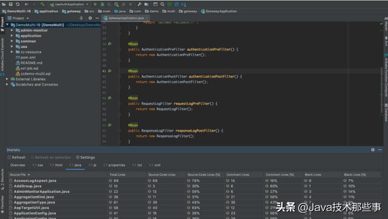Click the window layout icon in toolbar
Screen dimensions: 388x219
[x=155, y=4]
